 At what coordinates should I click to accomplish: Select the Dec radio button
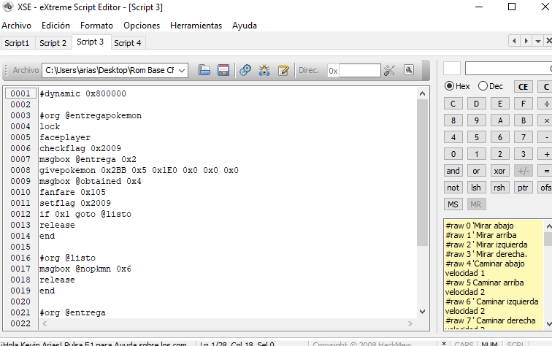click(x=483, y=86)
